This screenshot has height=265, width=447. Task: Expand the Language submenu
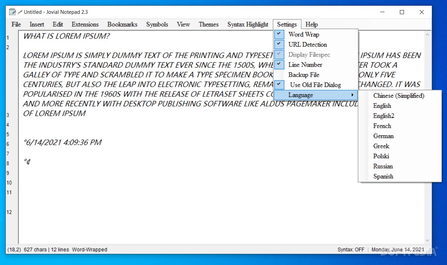click(316, 95)
